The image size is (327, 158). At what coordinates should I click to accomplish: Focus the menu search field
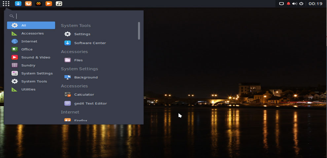(x=74, y=16)
